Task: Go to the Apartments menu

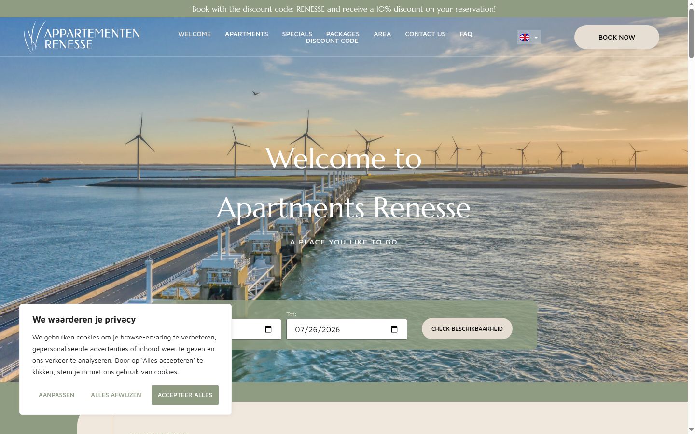Action: click(x=246, y=34)
